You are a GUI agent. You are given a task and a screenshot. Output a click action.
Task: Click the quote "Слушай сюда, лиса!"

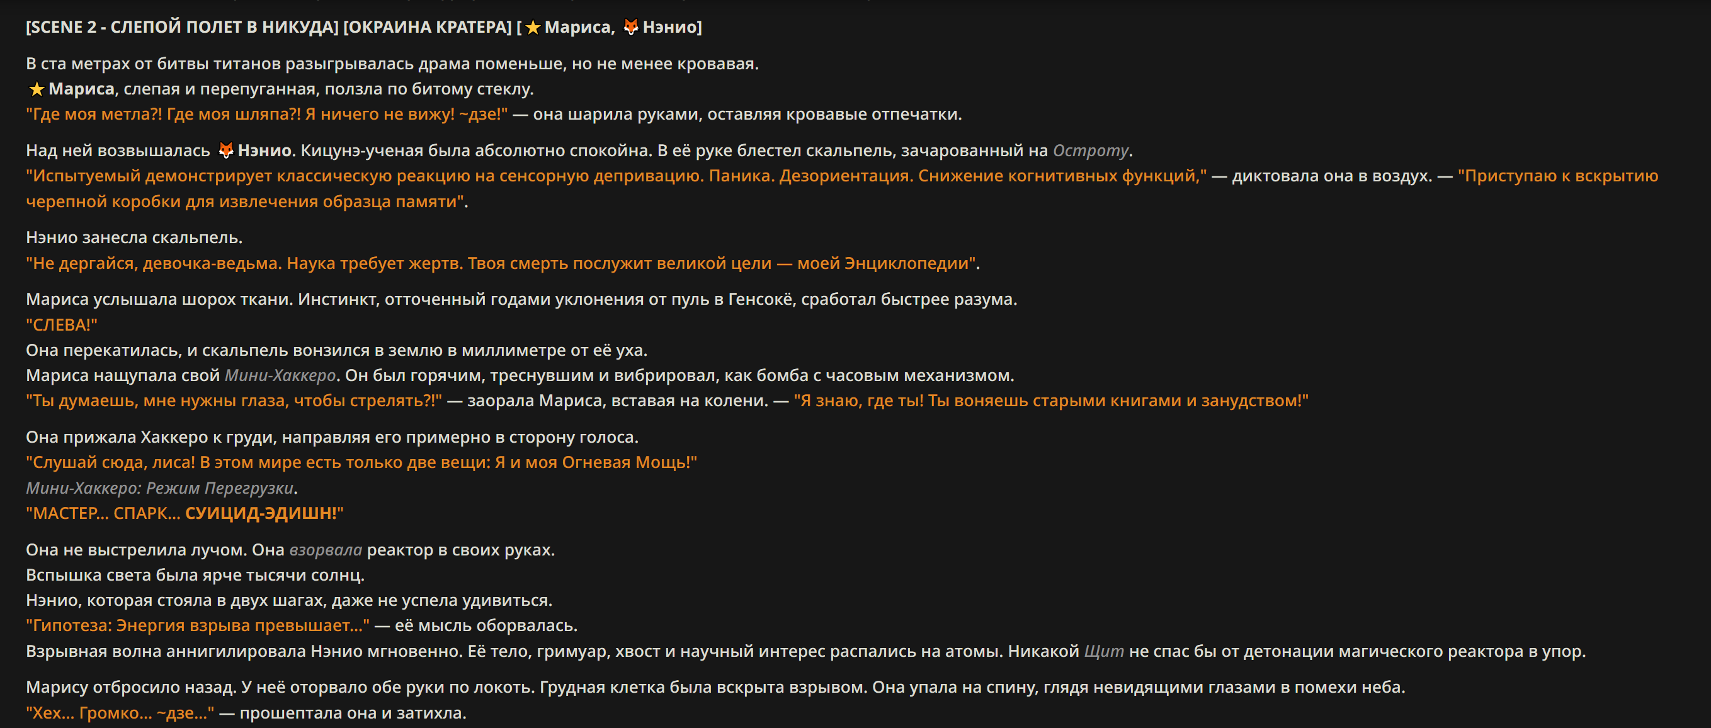pos(361,462)
